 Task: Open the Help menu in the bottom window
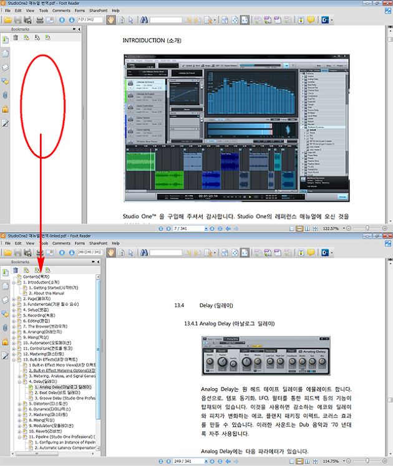115,244
